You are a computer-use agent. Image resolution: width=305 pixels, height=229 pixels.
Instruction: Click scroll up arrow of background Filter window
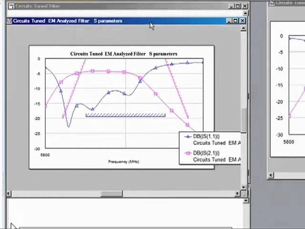point(245,13)
